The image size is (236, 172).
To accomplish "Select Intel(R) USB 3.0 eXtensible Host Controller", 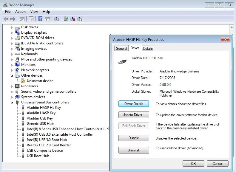I will click(60, 134).
